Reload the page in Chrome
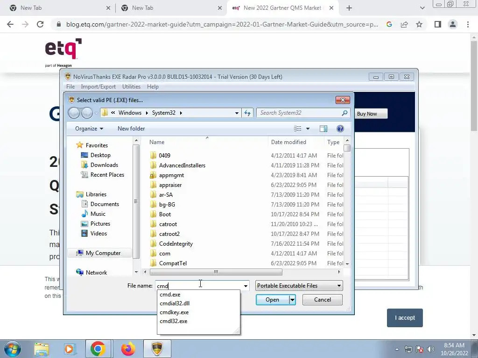Screen dimensions: 478x358 (x=40, y=24)
